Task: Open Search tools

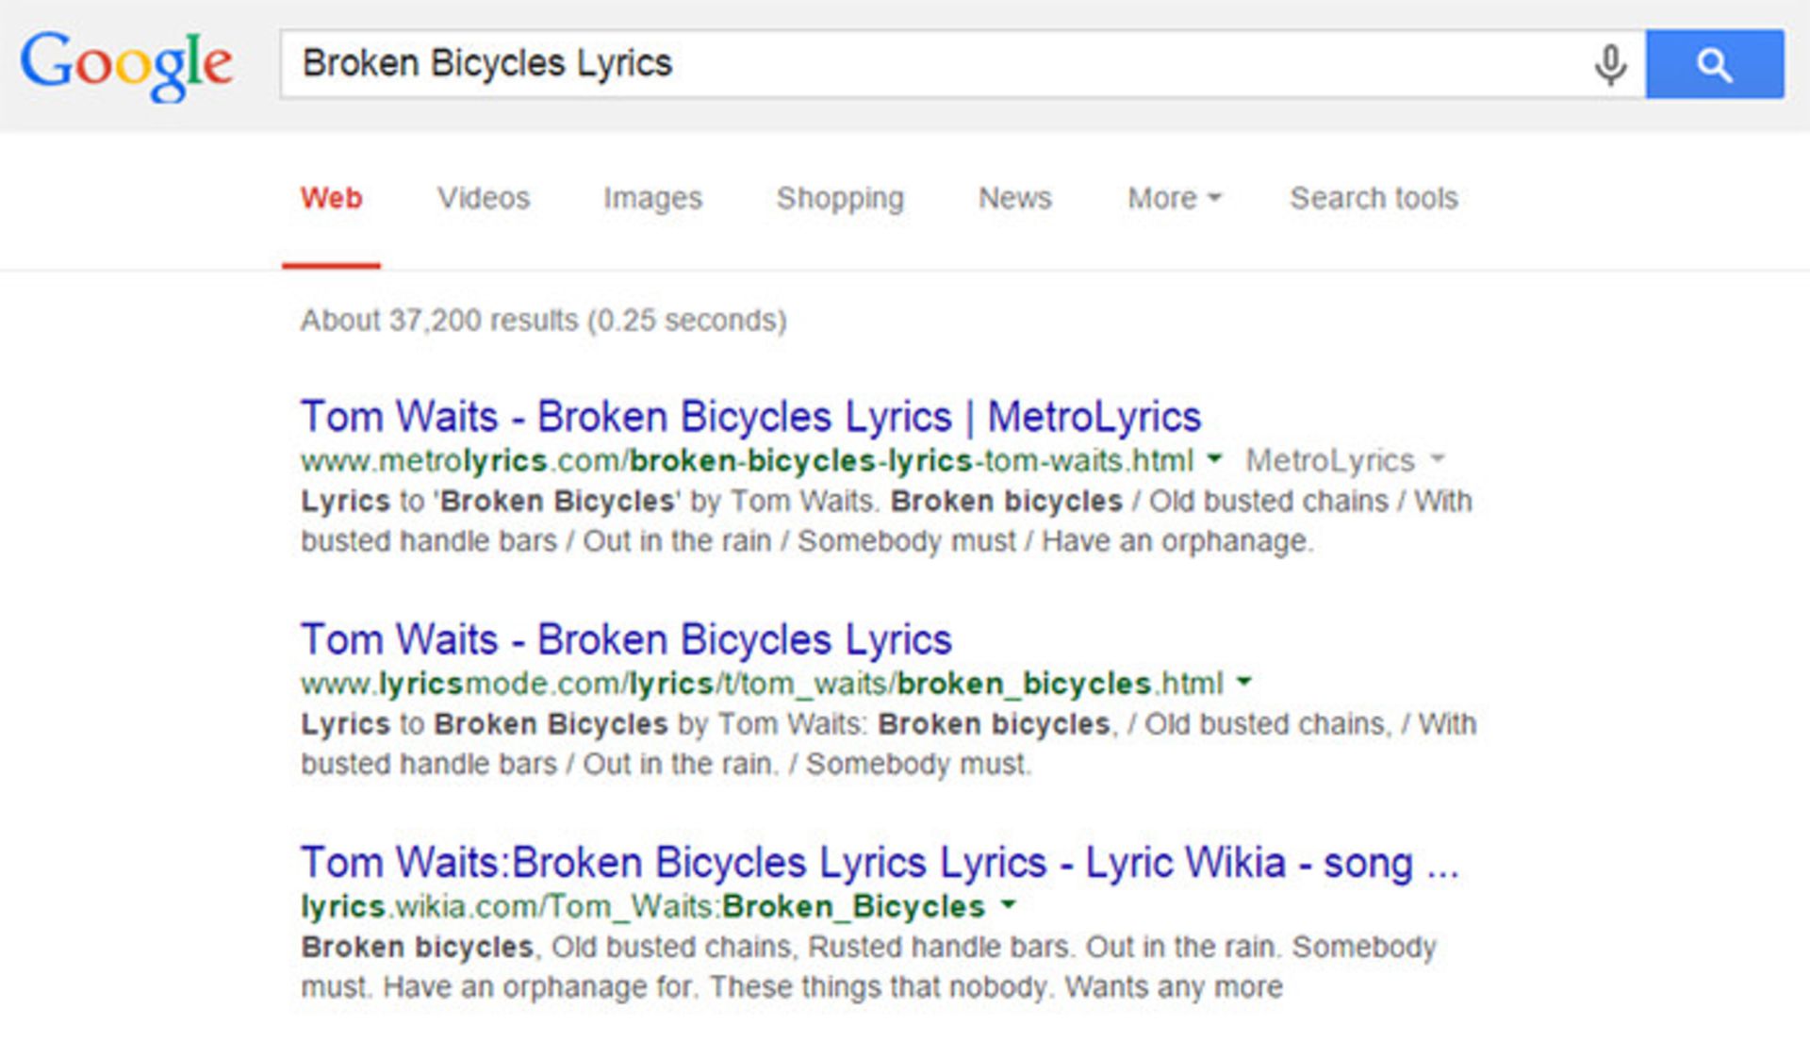Action: [1374, 199]
